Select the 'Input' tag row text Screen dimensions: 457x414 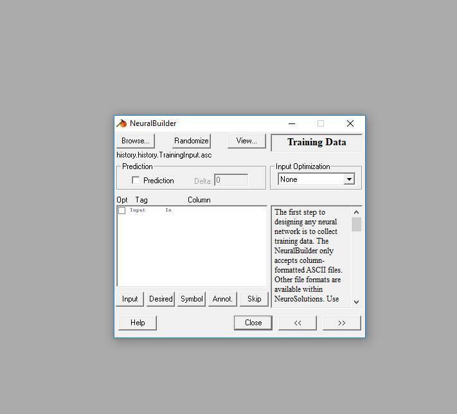click(138, 210)
